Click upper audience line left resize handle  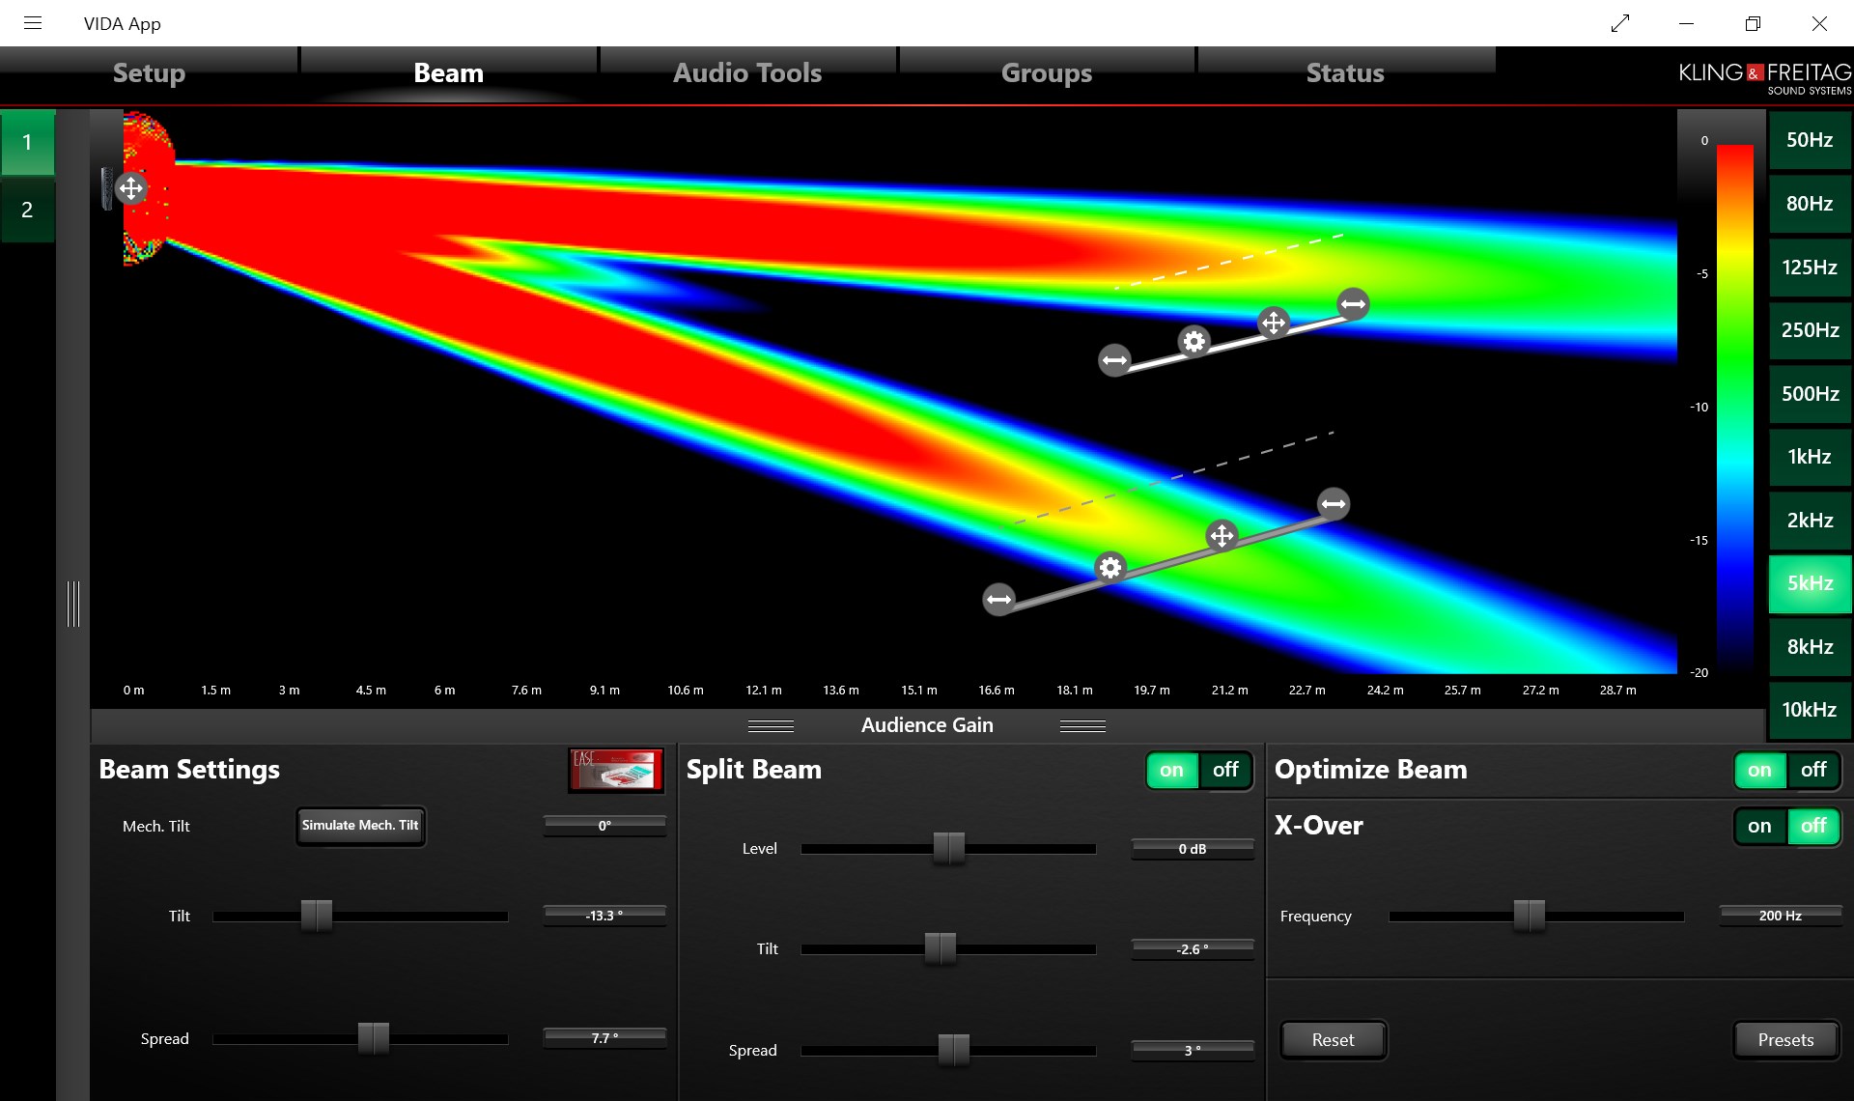[1114, 360]
